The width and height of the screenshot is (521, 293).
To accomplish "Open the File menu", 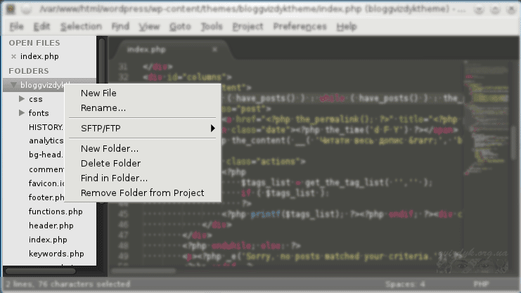I will click(x=16, y=26).
